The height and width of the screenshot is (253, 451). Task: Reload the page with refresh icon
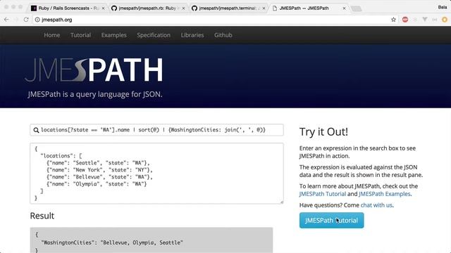tap(26, 20)
